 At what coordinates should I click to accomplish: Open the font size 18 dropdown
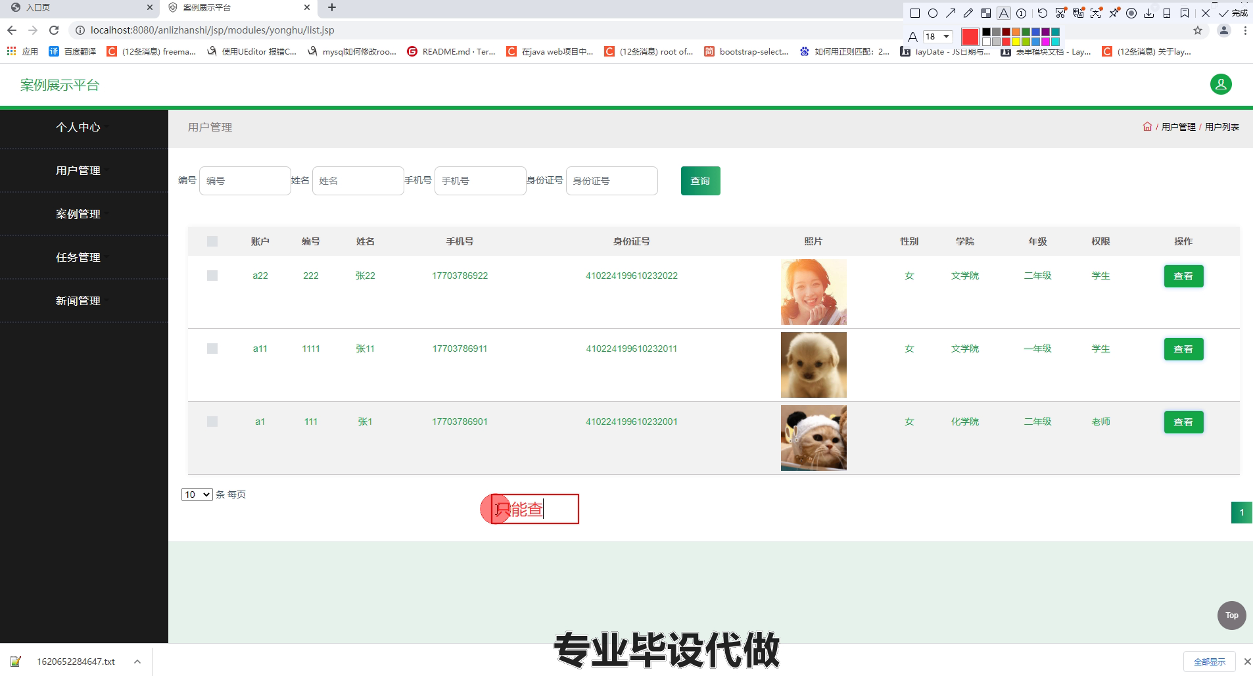click(x=938, y=36)
